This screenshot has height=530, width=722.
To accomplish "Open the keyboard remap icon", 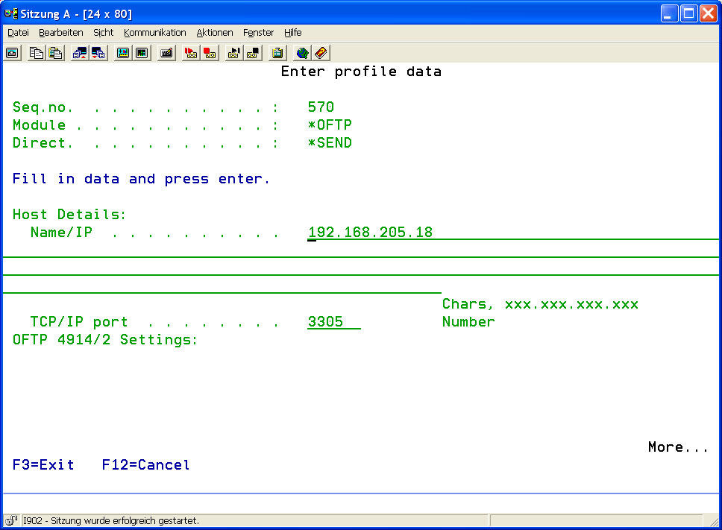I will click(x=166, y=53).
